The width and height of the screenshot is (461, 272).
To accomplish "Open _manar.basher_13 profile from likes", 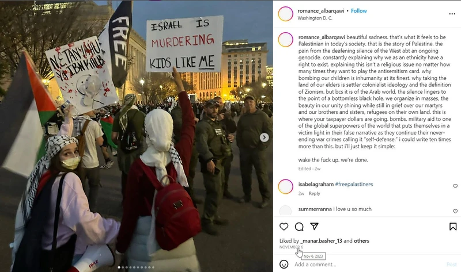I will click(x=322, y=241).
